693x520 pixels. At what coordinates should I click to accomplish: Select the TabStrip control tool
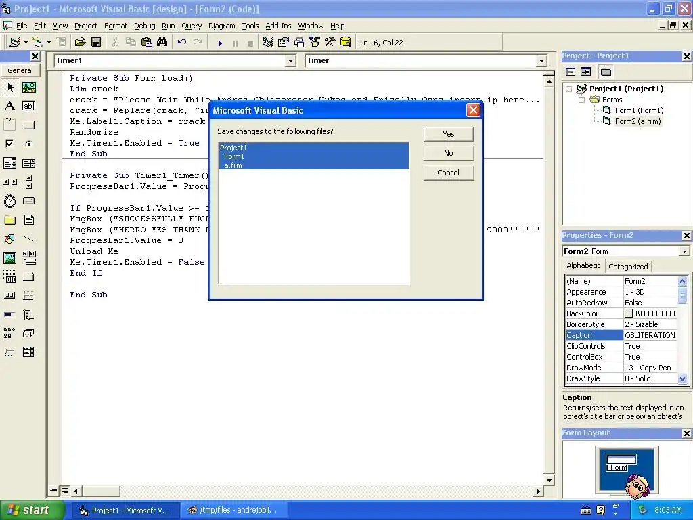[28, 277]
